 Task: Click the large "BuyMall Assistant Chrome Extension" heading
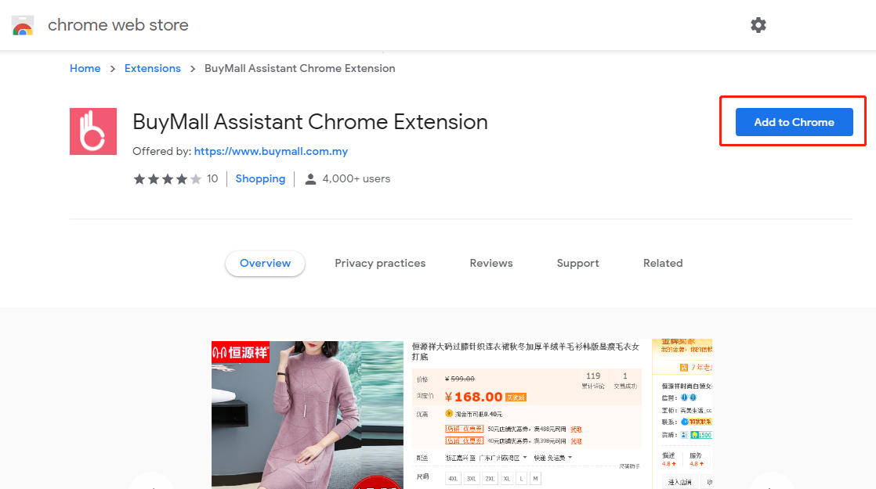(x=310, y=122)
